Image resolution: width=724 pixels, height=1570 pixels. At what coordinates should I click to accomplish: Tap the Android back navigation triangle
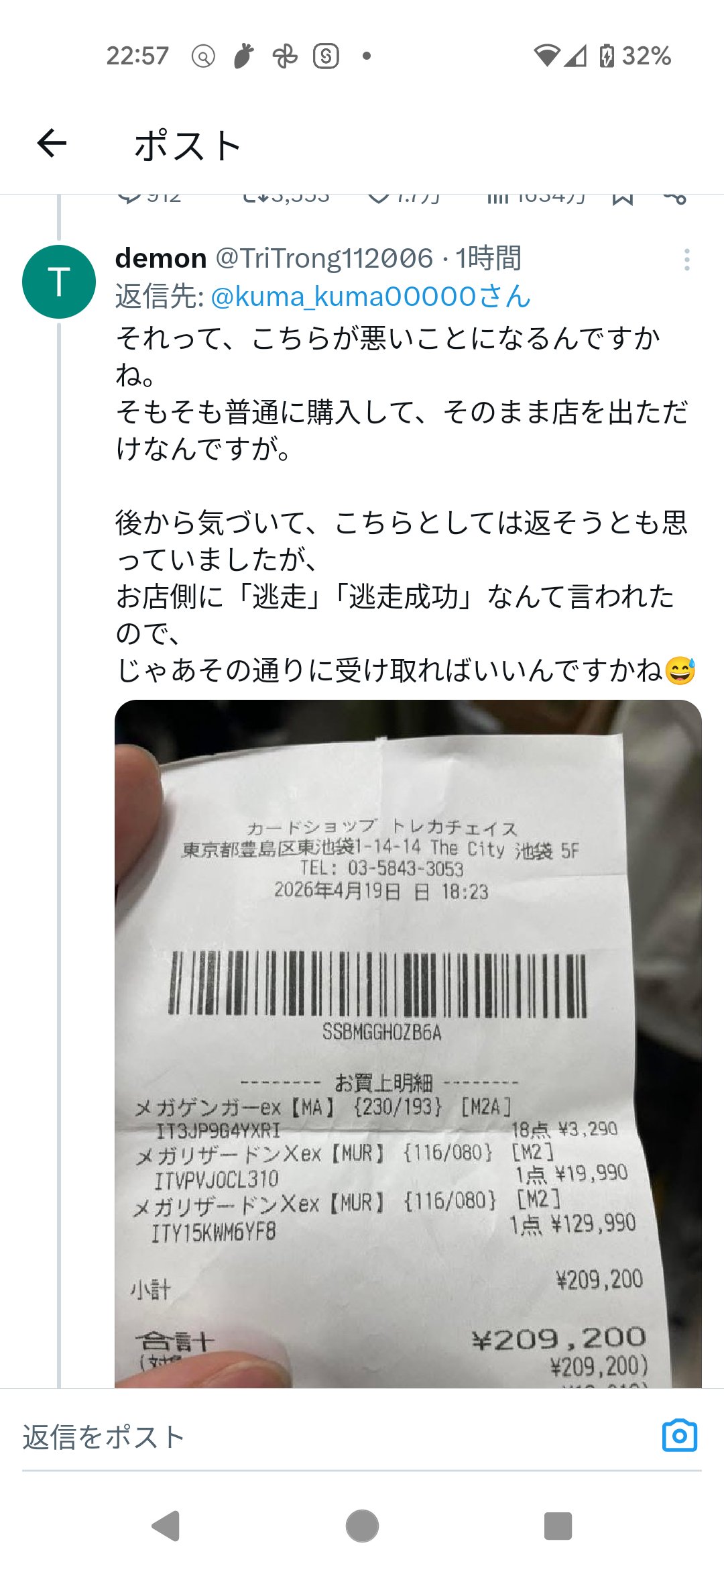[166, 1526]
